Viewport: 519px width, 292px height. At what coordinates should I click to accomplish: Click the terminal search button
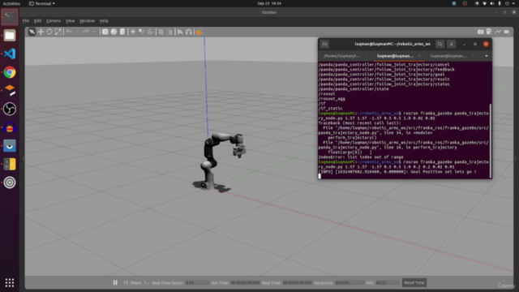click(x=440, y=44)
